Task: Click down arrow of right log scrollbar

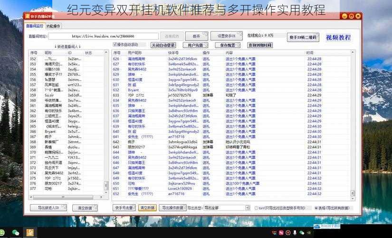Action: [353, 198]
